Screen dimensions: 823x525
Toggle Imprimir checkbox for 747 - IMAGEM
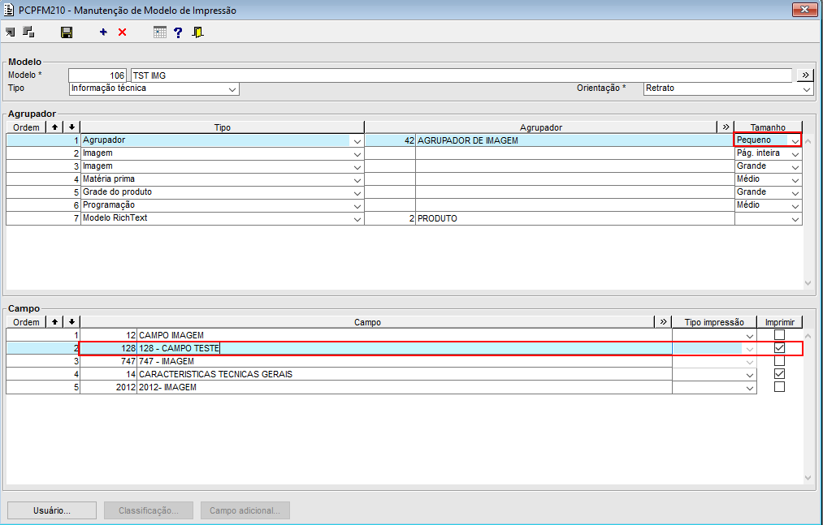pyautogui.click(x=779, y=361)
